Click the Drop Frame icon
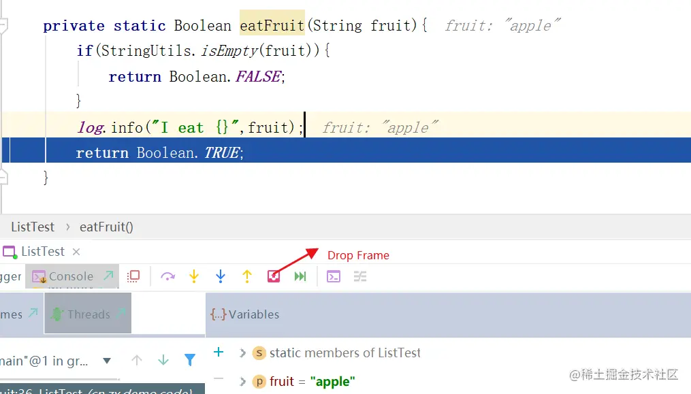This screenshot has width=691, height=394. coord(274,276)
